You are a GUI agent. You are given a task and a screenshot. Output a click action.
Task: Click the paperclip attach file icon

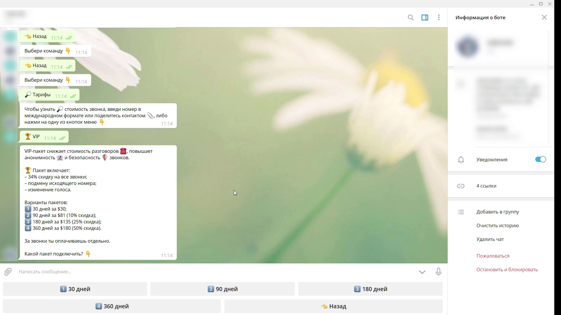pos(8,272)
